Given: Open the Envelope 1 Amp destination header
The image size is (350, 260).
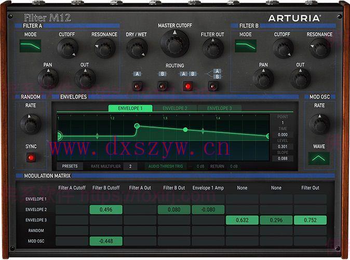Looking at the screenshot, I should [208, 188].
